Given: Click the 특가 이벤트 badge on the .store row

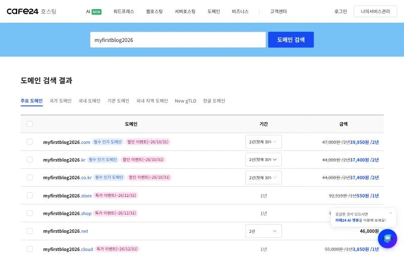Looking at the screenshot, I should click(116, 195).
